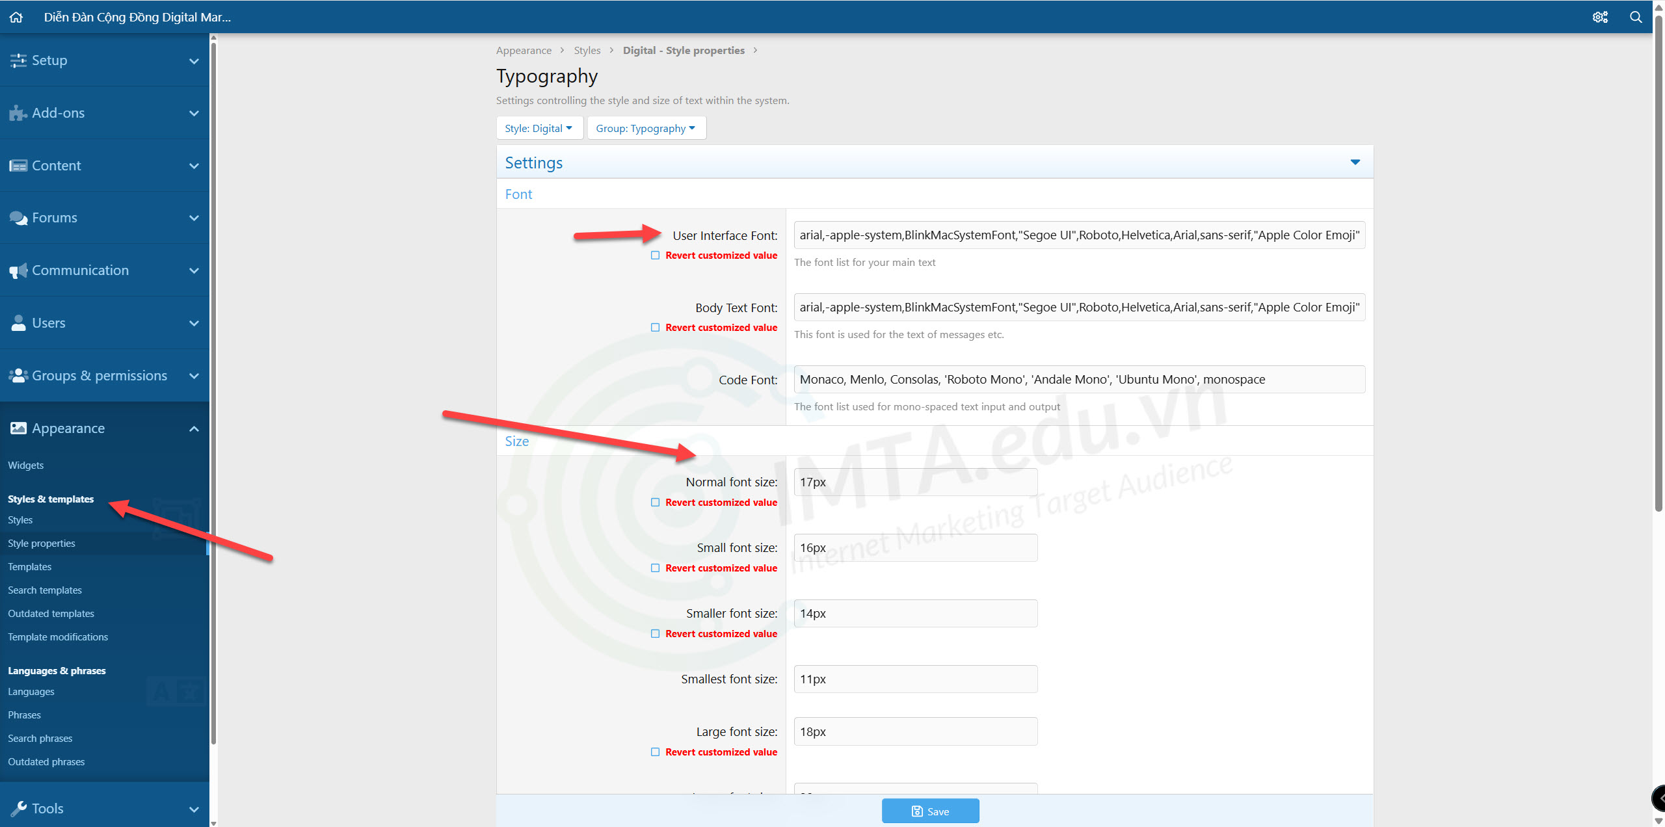Click the Tools wrench icon
The image size is (1665, 827).
[18, 808]
